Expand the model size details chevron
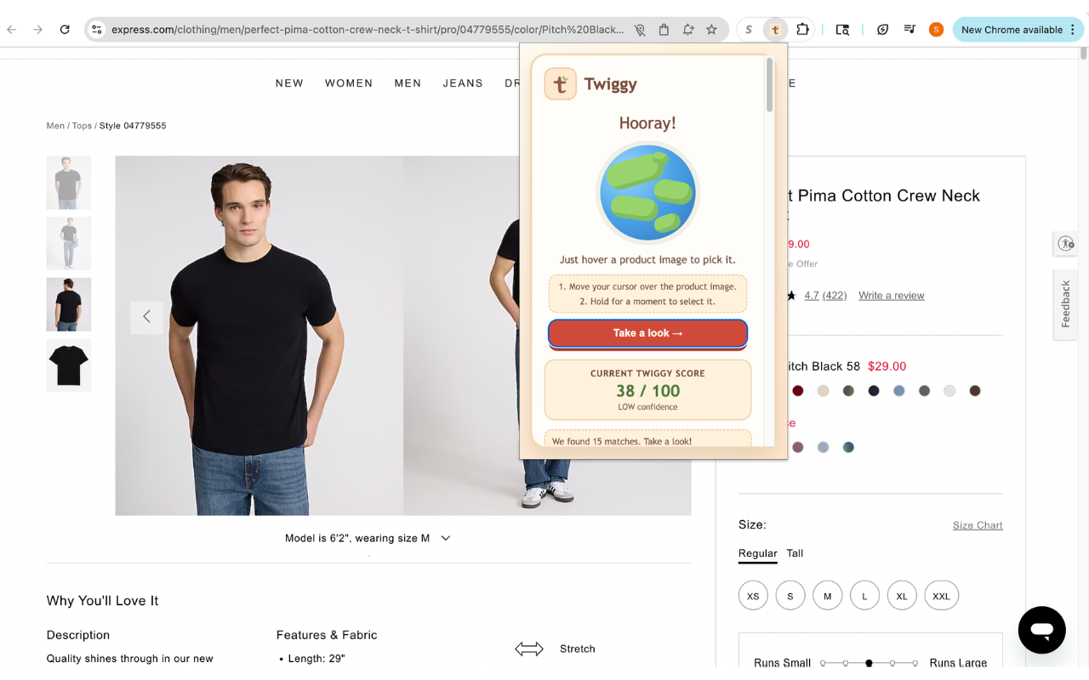The height and width of the screenshot is (680, 1089). (446, 537)
